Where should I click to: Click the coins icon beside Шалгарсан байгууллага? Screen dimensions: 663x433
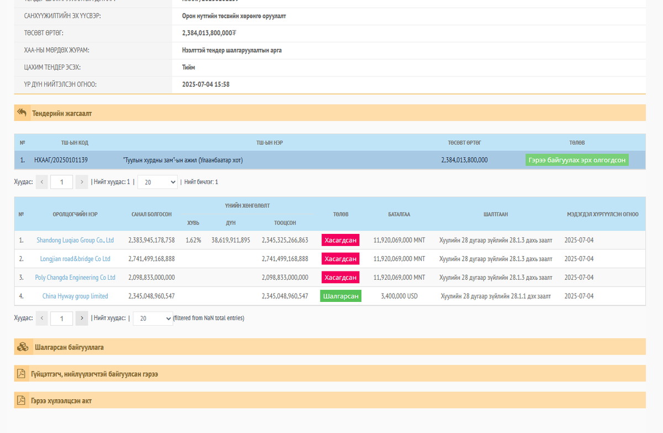click(x=23, y=347)
